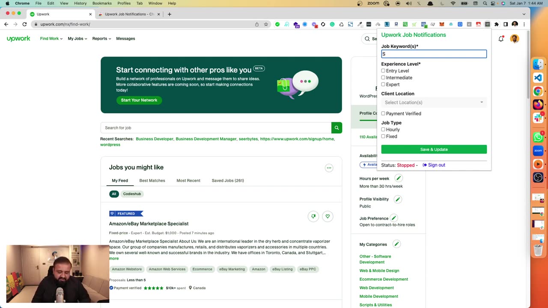Click the Web & Mobile Design category
The height and width of the screenshot is (308, 548).
pos(379,271)
